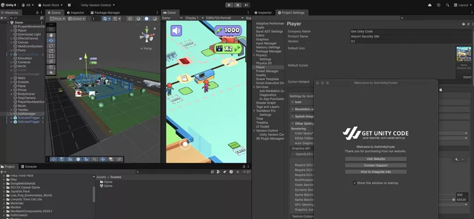Image resolution: width=474 pixels, height=219 pixels.
Task: Click the magnifier icon in Scene bottom overlay
Action: [x=94, y=159]
